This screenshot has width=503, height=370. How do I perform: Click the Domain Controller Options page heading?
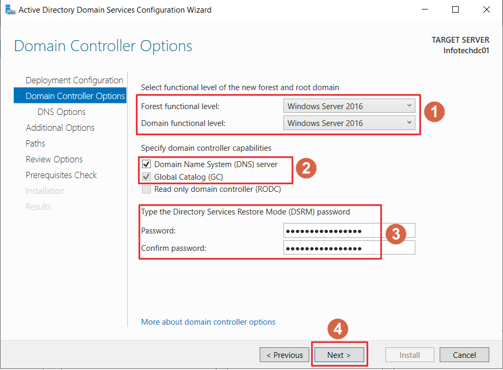point(103,46)
